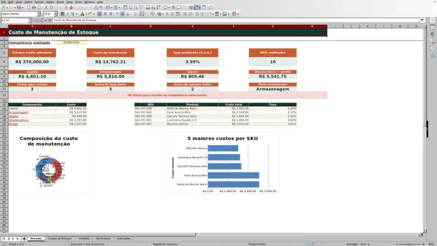Viewport: 437px width, 246px height.
Task: Click the Print icon in the toolbar
Action: point(34,8)
